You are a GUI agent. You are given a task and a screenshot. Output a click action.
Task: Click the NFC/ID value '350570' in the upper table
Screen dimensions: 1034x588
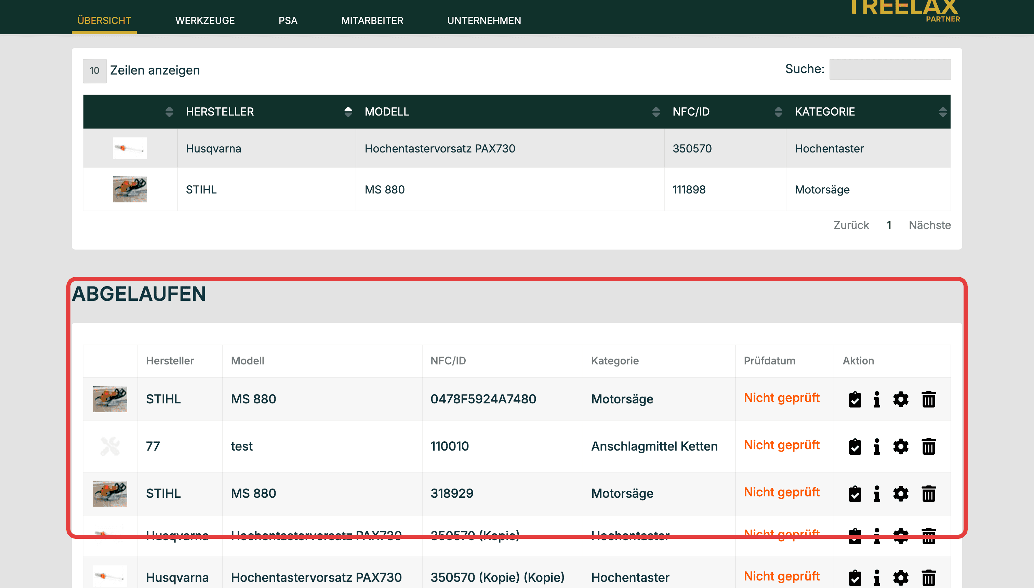click(692, 149)
